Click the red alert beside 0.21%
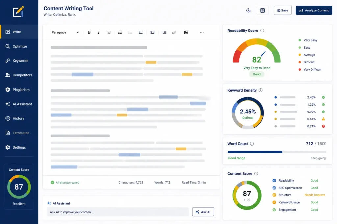Image resolution: width=337 pixels, height=224 pixels. coord(323,126)
